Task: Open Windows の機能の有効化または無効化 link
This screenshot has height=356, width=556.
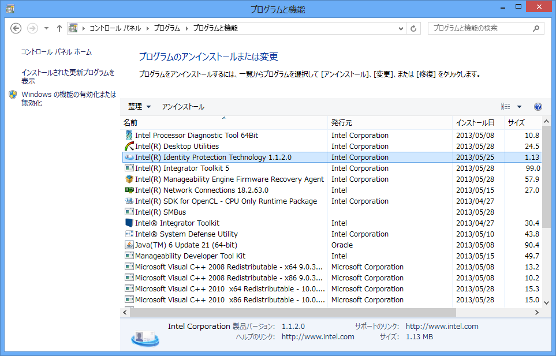Action: pyautogui.click(x=69, y=99)
